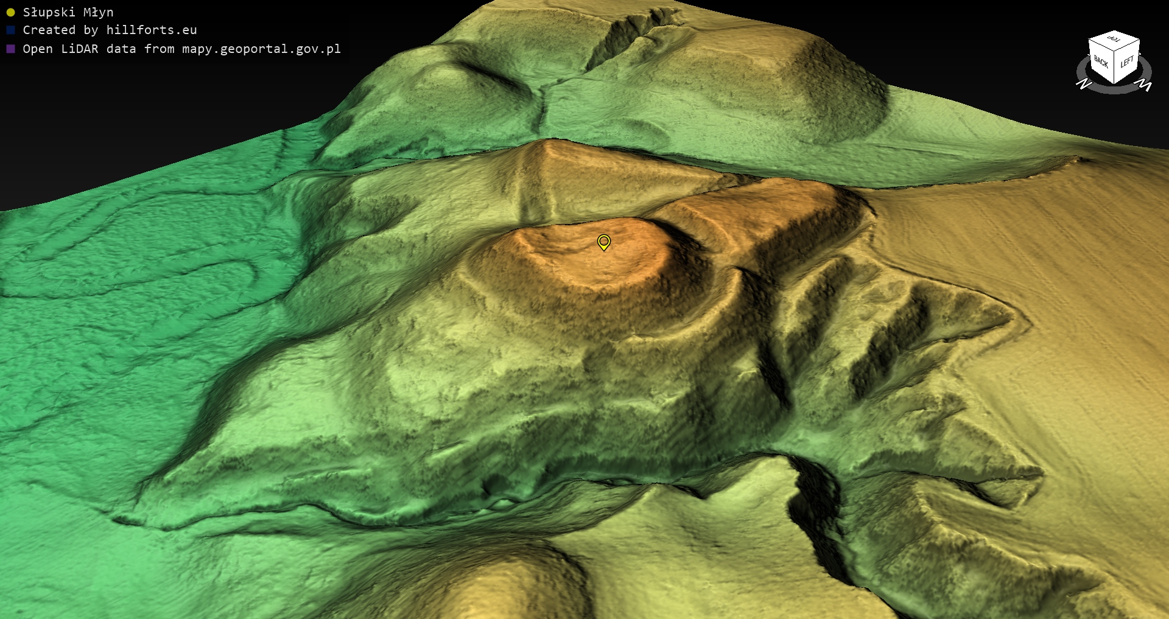Click the N compass letter near the cube
This screenshot has height=619, width=1169.
(1083, 84)
